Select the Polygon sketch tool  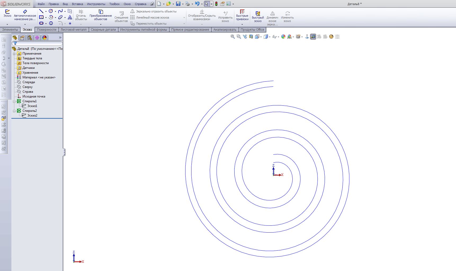51,23
